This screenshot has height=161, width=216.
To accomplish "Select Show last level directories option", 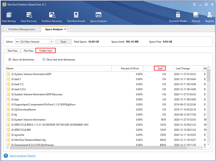I will [x=44, y=60].
